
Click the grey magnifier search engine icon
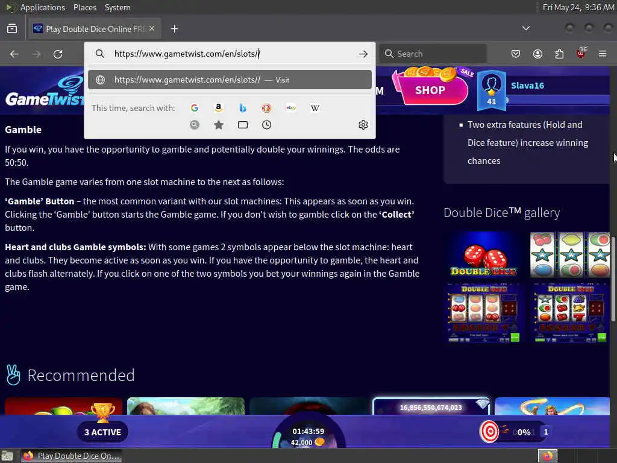click(195, 125)
